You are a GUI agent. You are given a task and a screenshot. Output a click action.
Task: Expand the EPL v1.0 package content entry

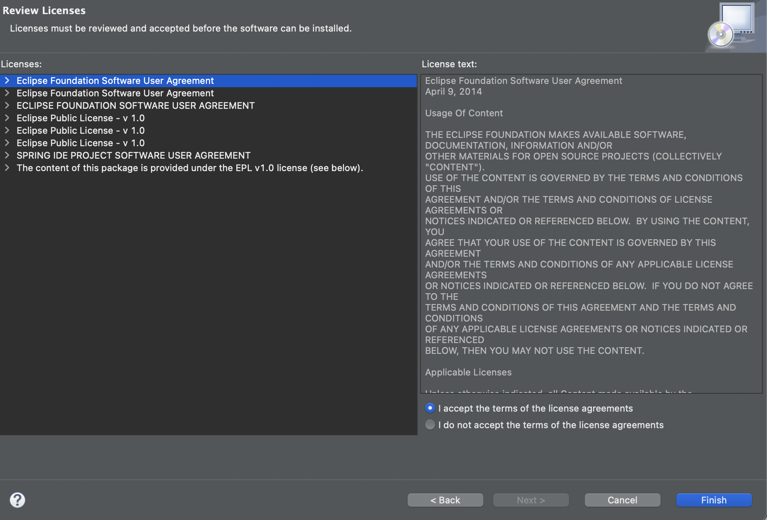pyautogui.click(x=7, y=168)
